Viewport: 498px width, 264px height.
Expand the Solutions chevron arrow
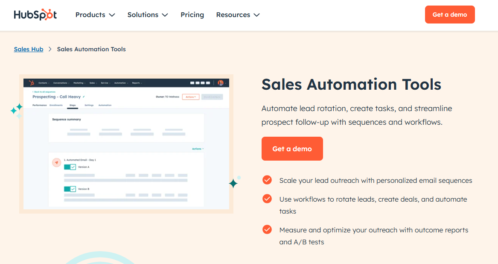tap(165, 15)
